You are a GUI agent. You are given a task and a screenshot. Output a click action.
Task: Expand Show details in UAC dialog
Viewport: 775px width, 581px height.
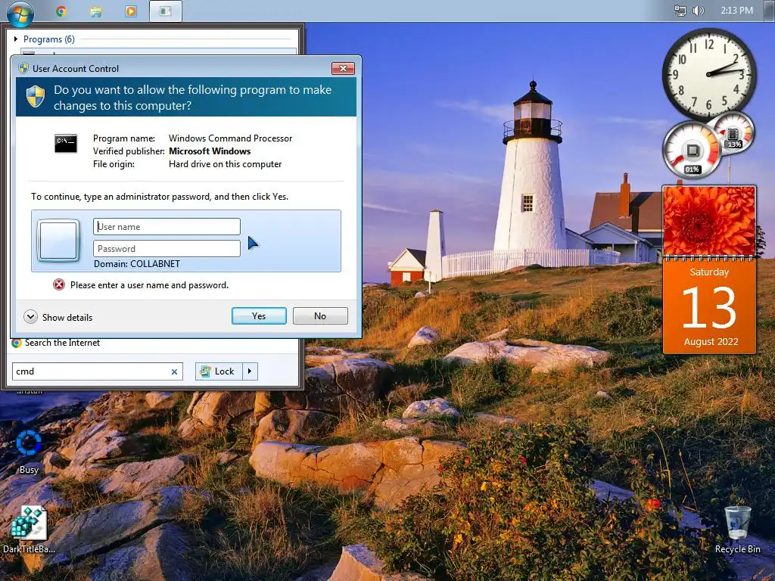[58, 317]
